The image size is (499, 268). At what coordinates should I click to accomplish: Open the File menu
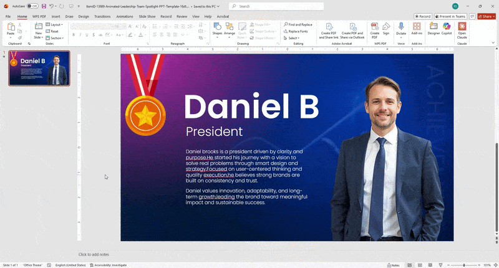8,16
